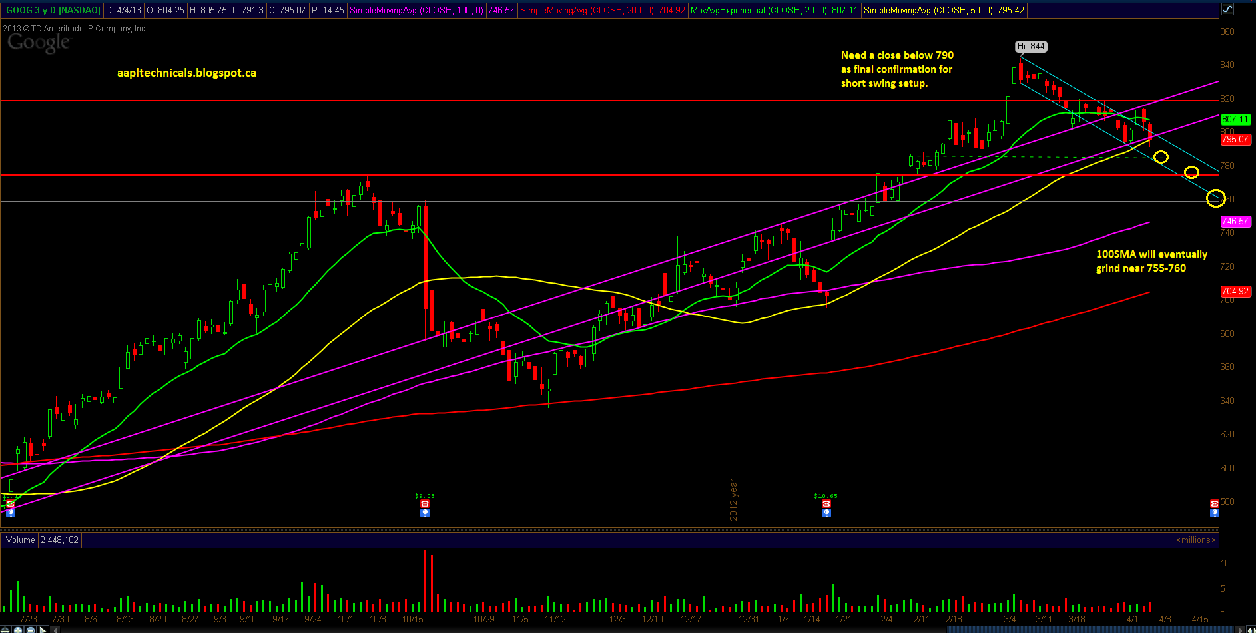Click the 12/31 date on time axis
This screenshot has width=1256, height=633.
tap(749, 619)
